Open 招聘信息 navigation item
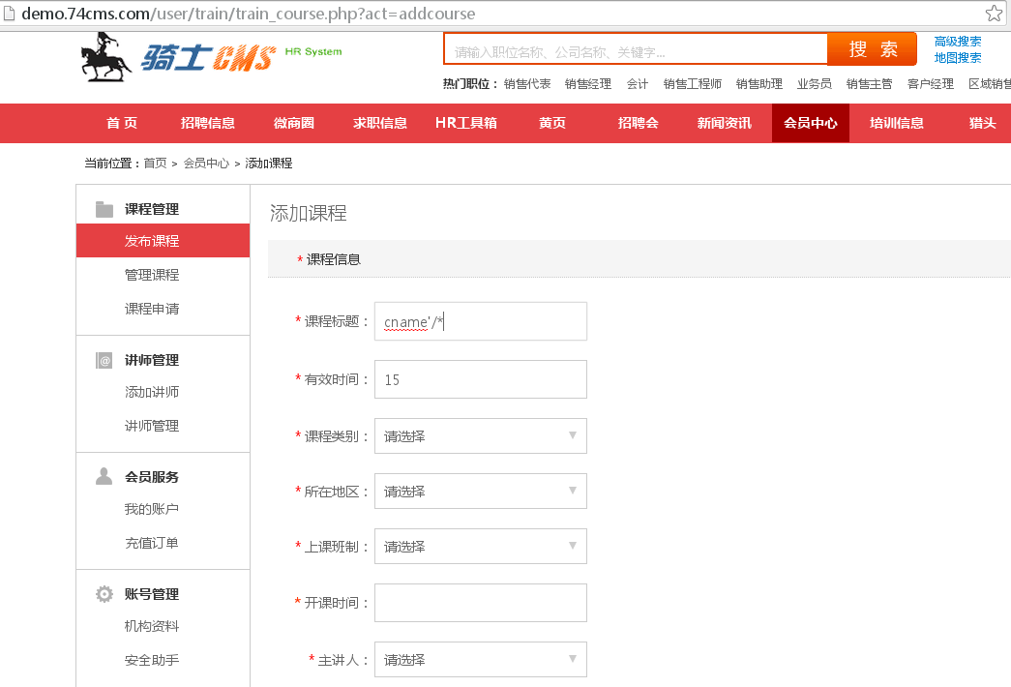Screen dimensions: 1011x687 (x=208, y=123)
